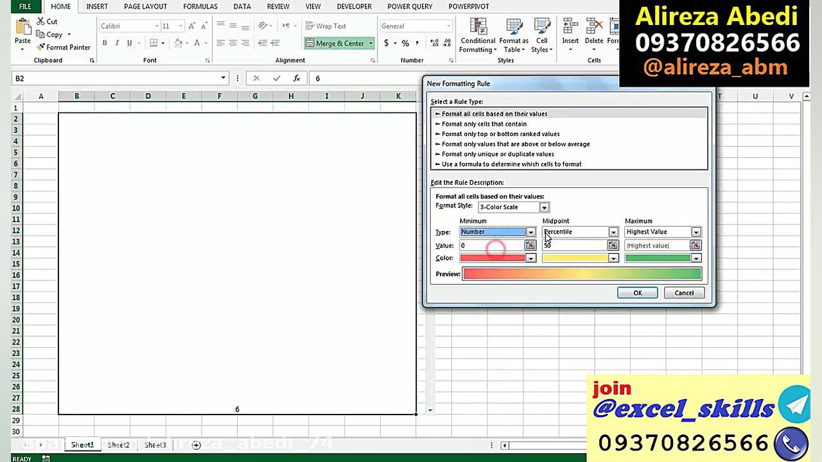Open the Format Style dropdown
Screen dimensions: 822x462
click(544, 207)
